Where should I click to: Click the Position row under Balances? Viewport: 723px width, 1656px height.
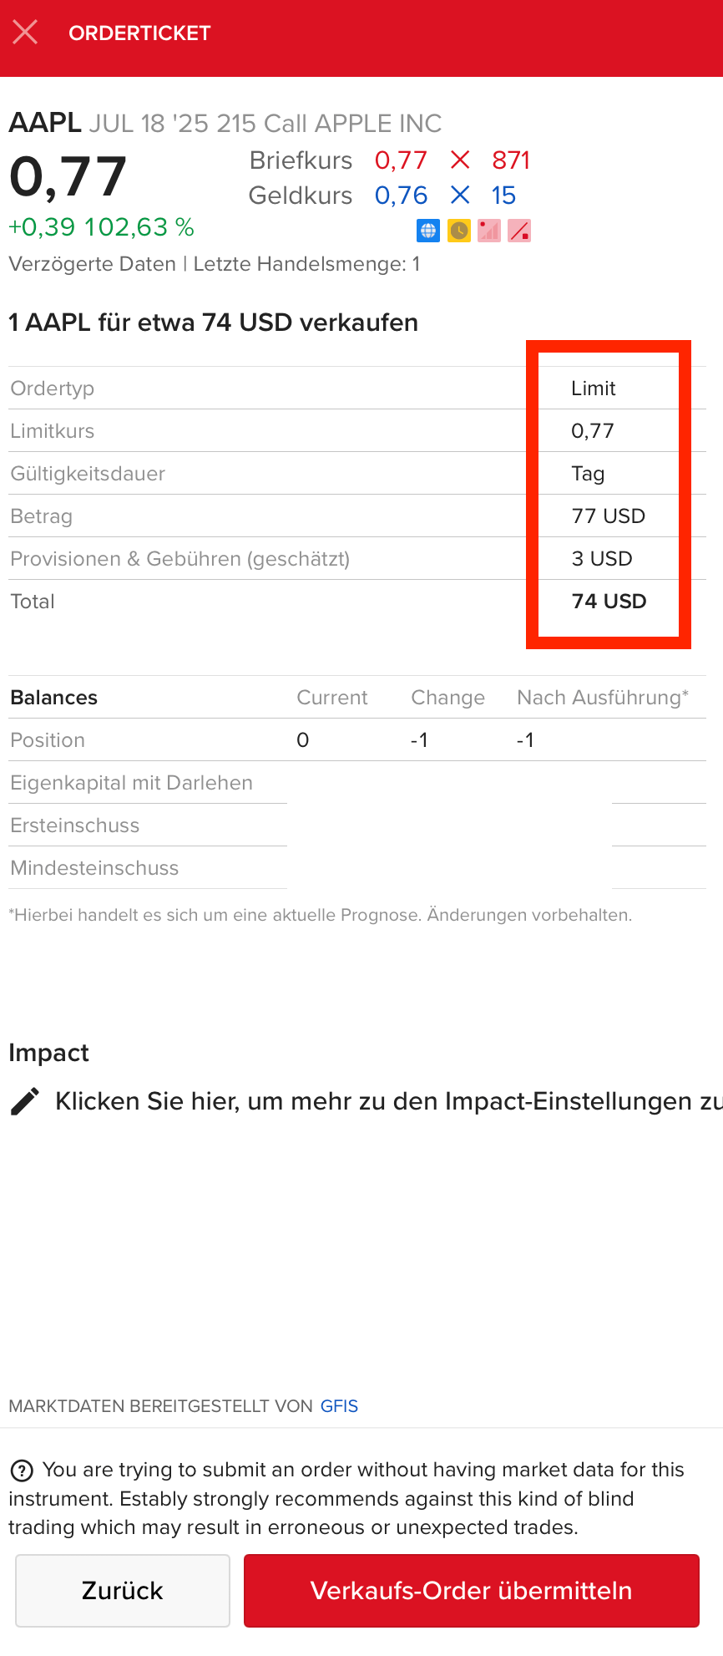click(48, 740)
